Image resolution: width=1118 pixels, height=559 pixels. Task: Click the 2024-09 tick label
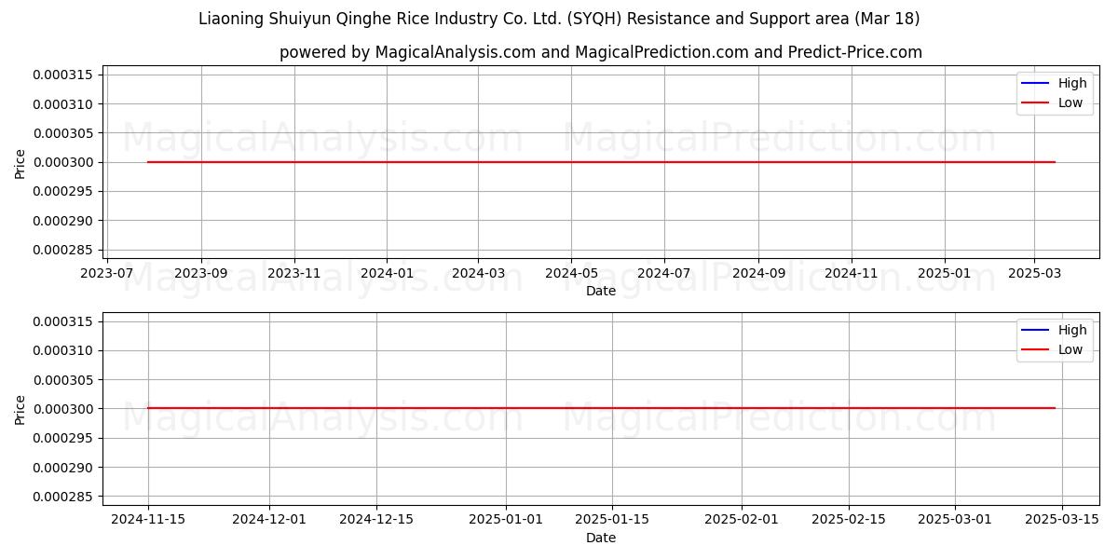(758, 274)
